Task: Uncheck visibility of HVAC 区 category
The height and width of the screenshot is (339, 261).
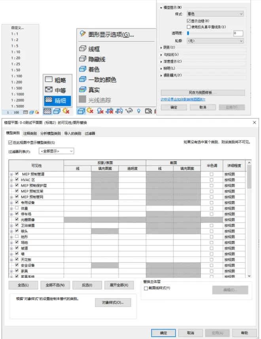Action: pyautogui.click(x=17, y=179)
